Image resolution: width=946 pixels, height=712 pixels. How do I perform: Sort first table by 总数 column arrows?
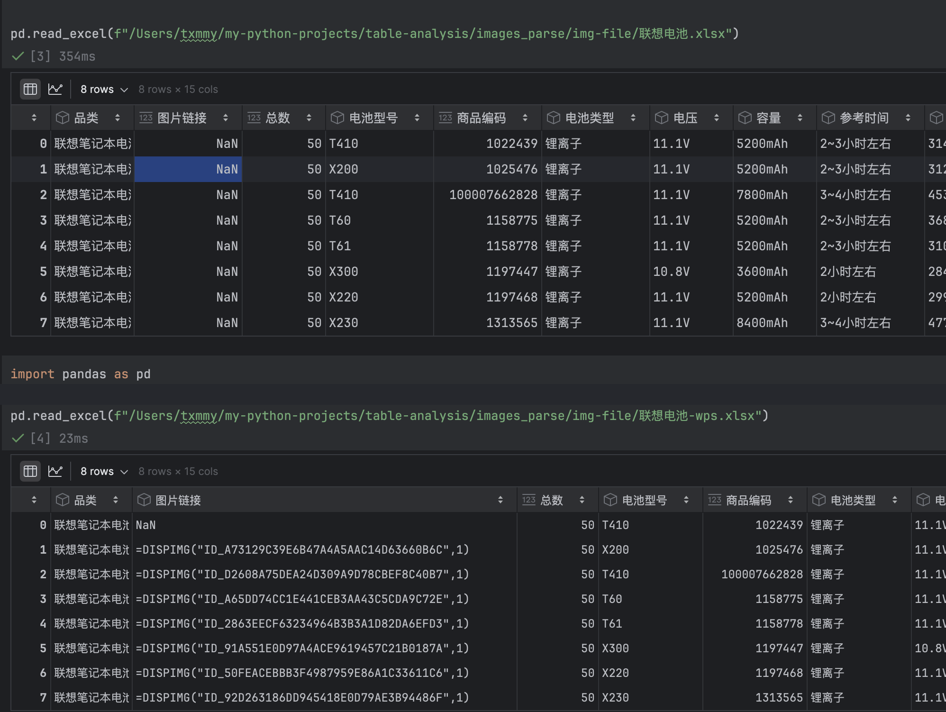[x=309, y=118]
